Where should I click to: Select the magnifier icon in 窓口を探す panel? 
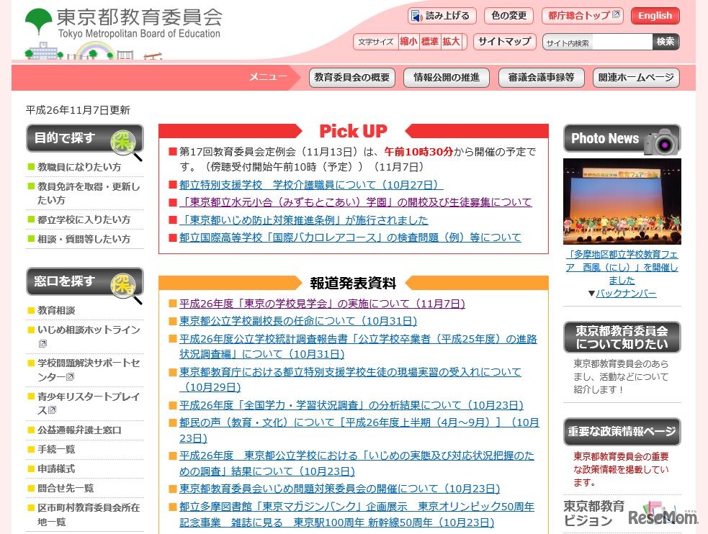click(x=122, y=284)
